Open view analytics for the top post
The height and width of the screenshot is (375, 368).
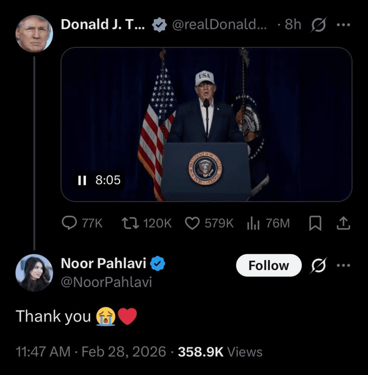coord(253,223)
